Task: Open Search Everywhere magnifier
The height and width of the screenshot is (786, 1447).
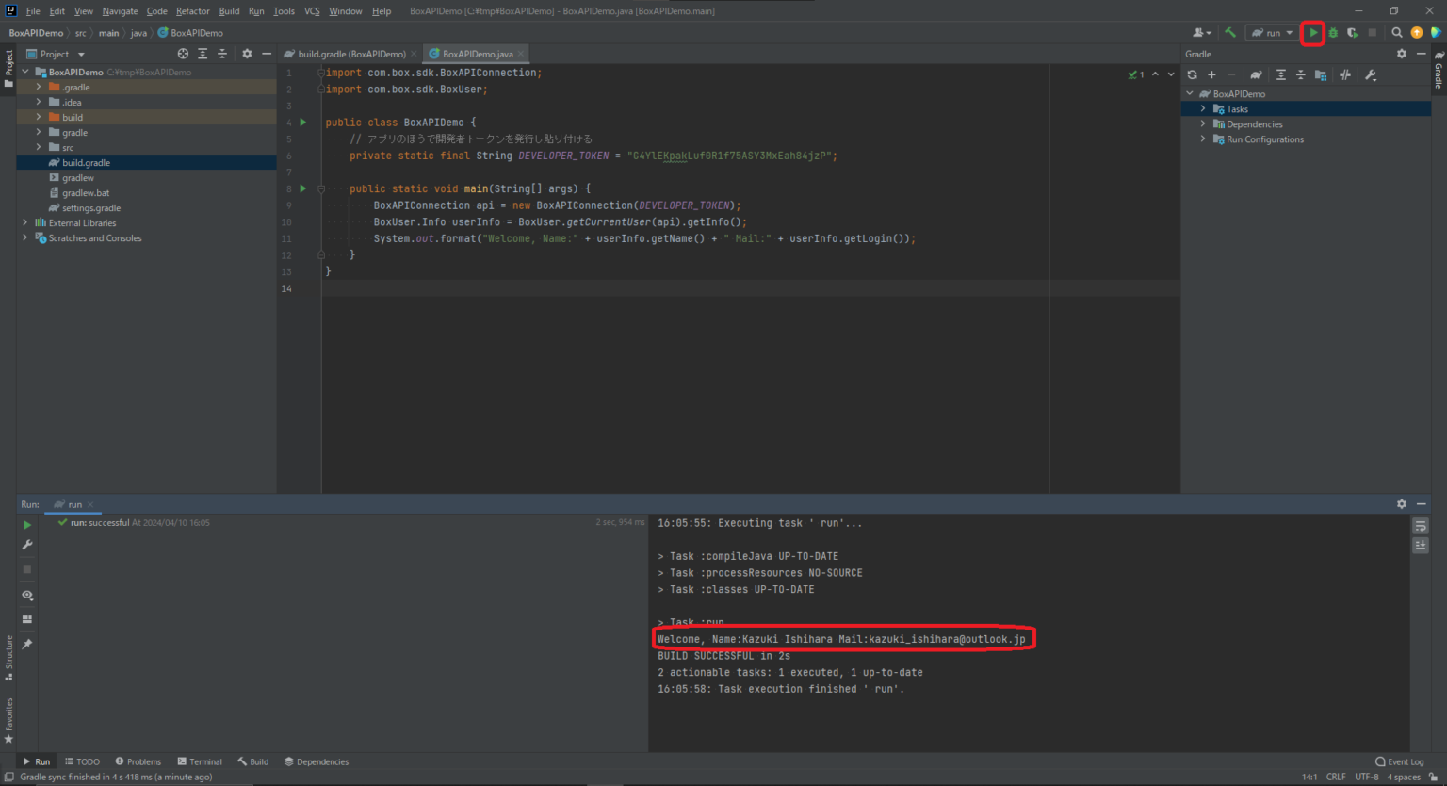Action: [x=1397, y=33]
